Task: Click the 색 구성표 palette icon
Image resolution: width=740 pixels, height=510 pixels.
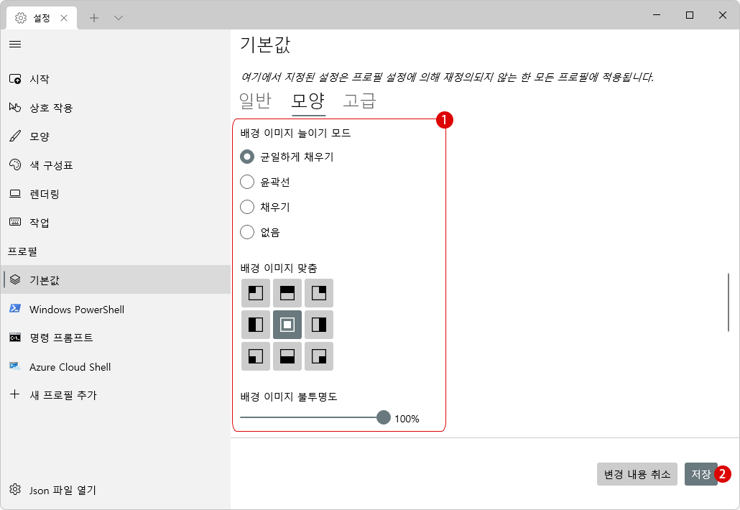Action: click(x=15, y=164)
